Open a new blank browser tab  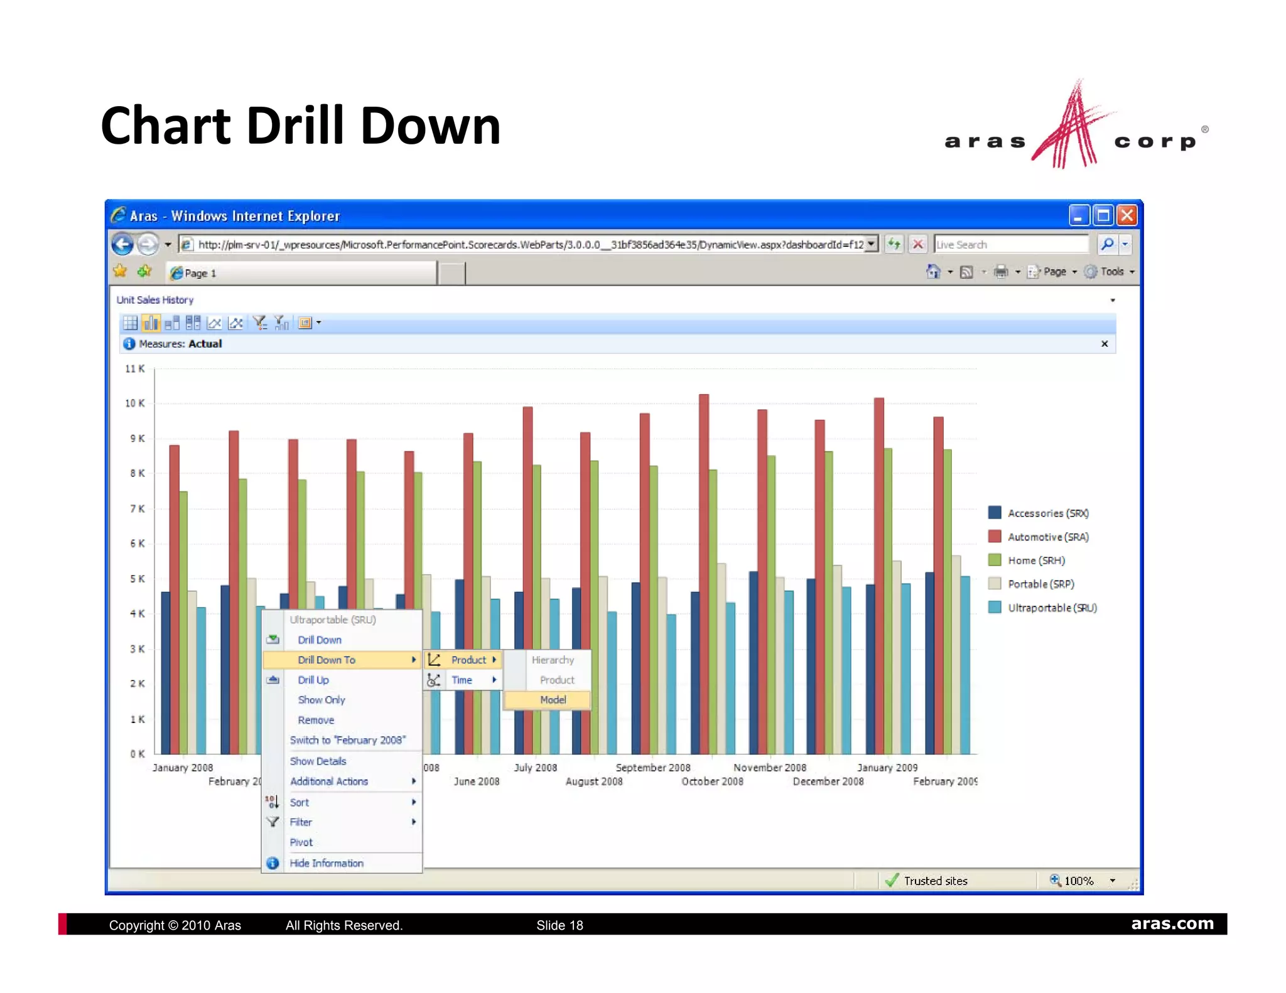[x=451, y=274]
